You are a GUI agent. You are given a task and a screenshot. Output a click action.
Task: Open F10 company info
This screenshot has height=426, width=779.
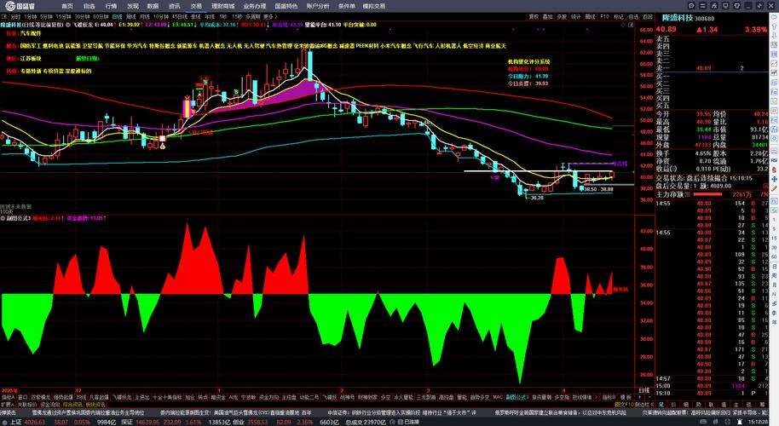click(x=604, y=16)
